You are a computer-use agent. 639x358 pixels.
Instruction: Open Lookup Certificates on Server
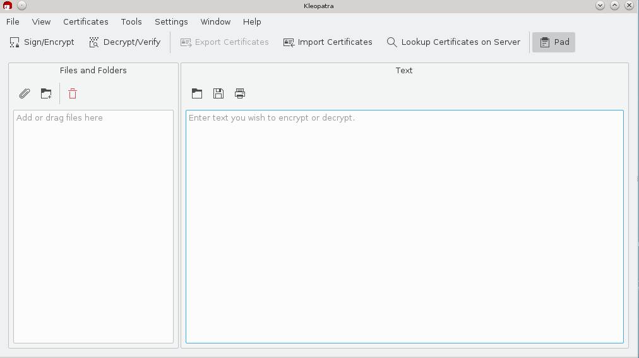click(453, 42)
